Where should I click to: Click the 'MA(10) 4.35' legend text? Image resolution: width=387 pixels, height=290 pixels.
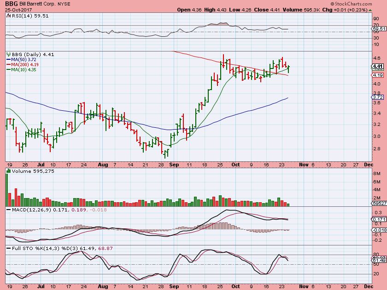[x=23, y=70]
